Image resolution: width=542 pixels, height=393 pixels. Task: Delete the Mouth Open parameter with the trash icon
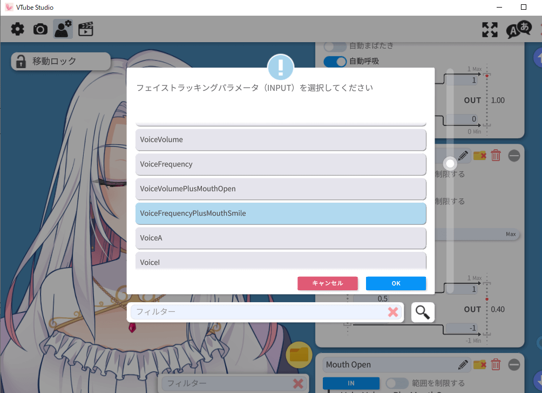click(496, 364)
